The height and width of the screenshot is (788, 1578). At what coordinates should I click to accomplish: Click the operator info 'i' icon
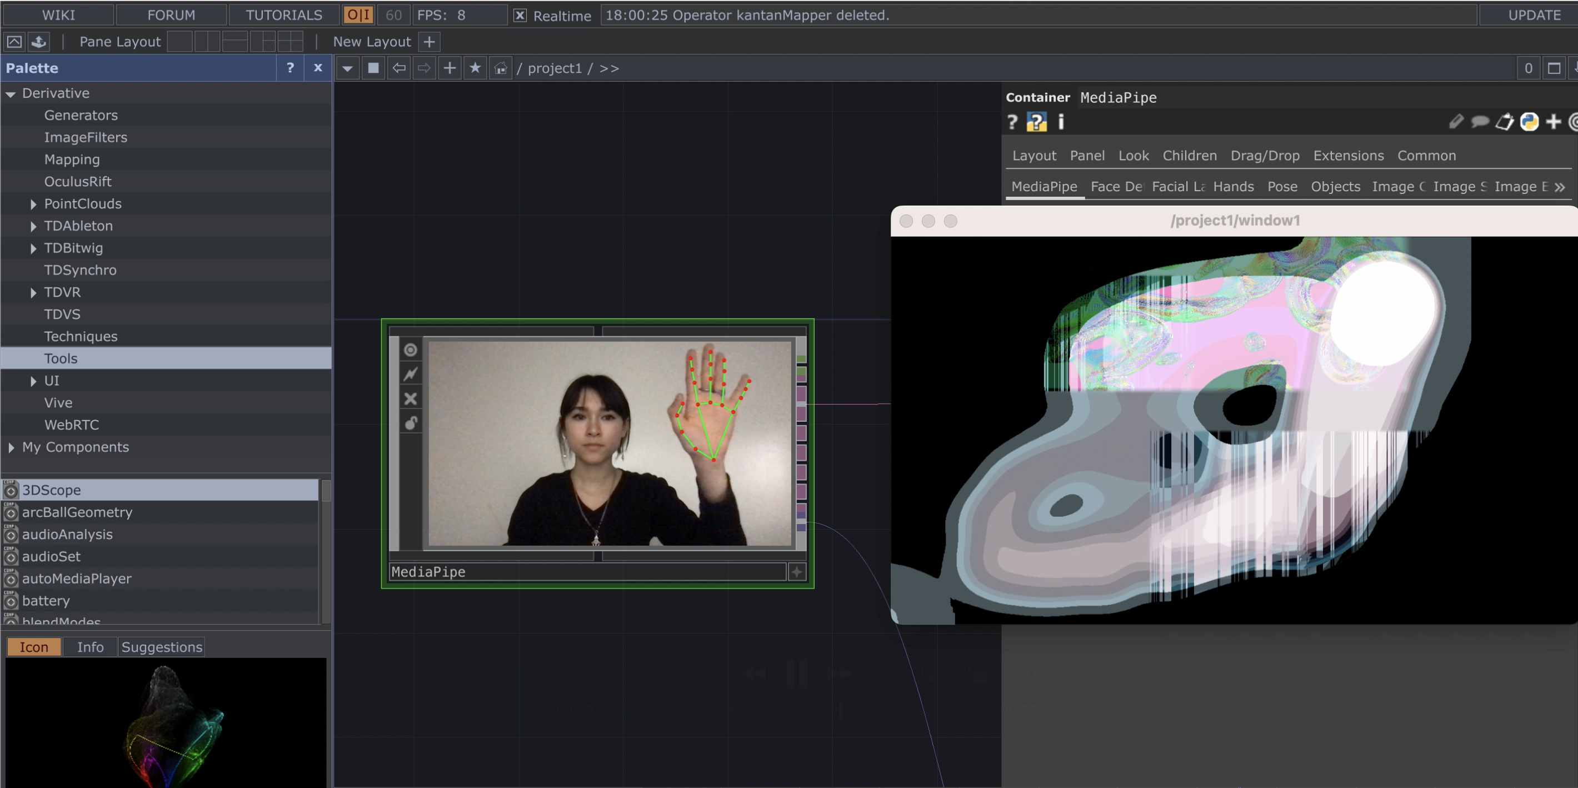[x=1061, y=122]
